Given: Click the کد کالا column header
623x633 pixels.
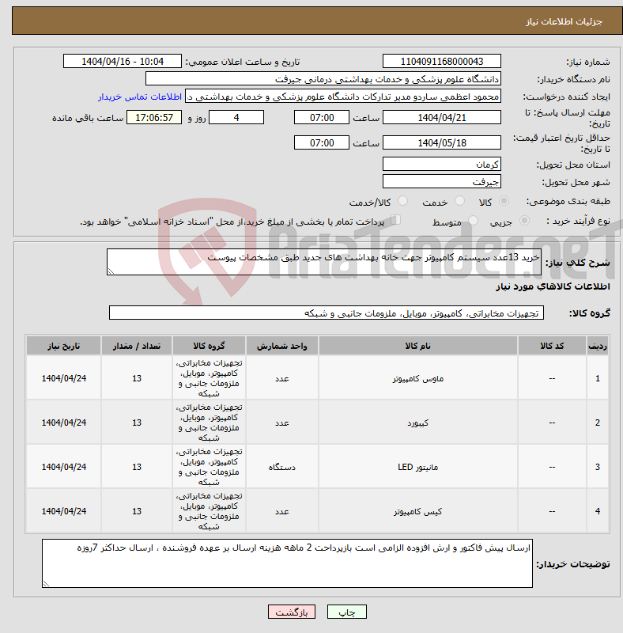Looking at the screenshot, I should [x=552, y=346].
